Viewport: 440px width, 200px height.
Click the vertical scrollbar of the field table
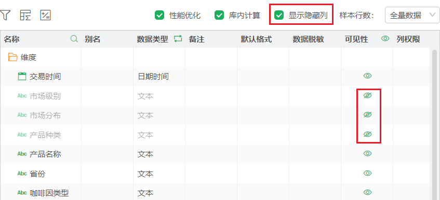435,124
